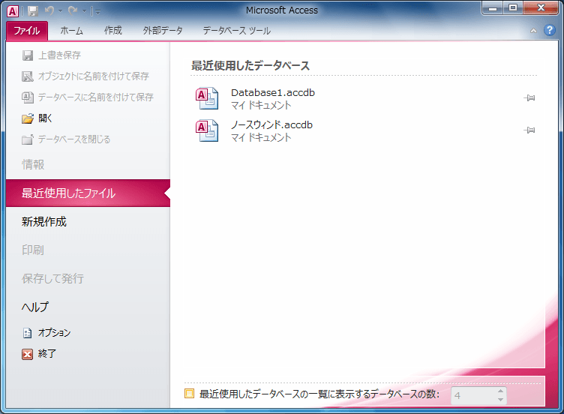This screenshot has height=414, width=564.
Task: Switch to the データベース ツール tab
Action: pos(237,31)
